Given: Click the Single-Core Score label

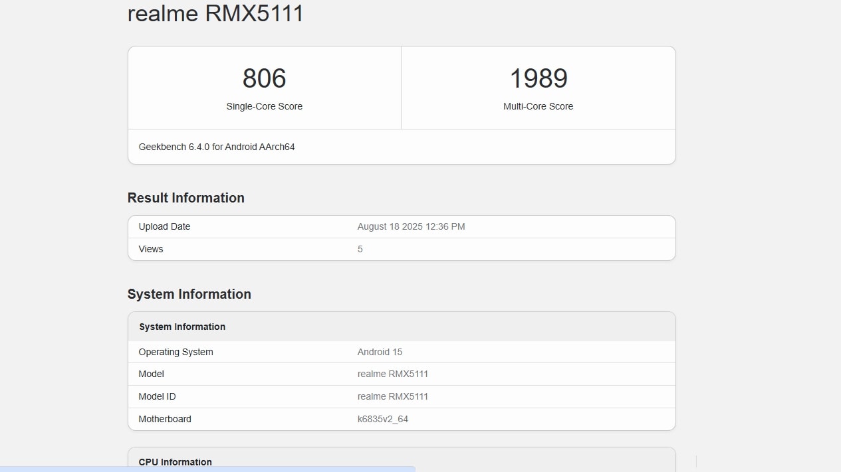Looking at the screenshot, I should click(264, 106).
